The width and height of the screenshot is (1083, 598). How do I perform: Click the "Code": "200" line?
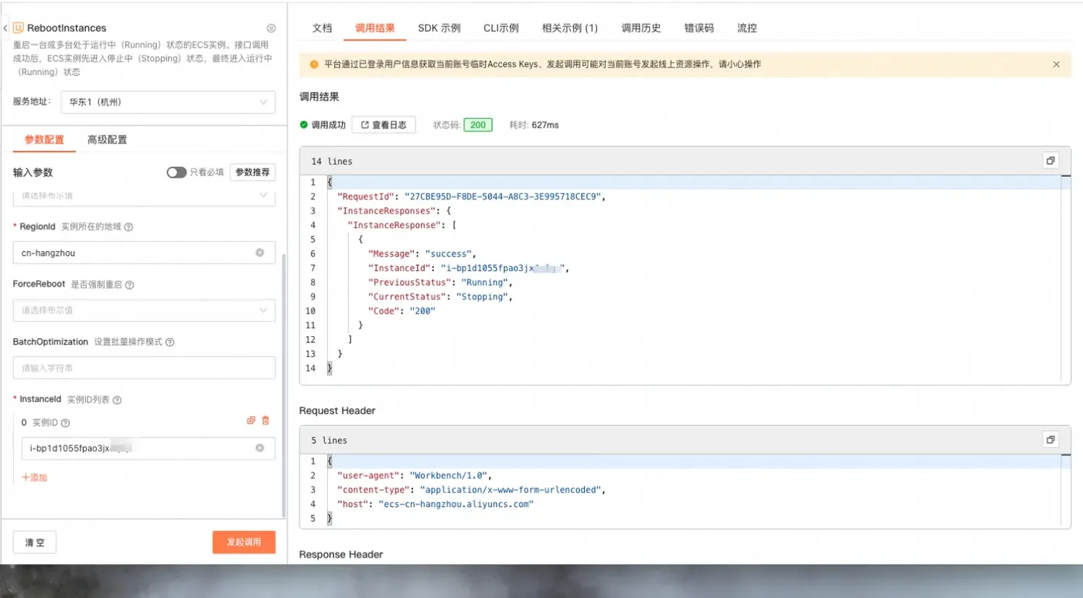coord(401,311)
